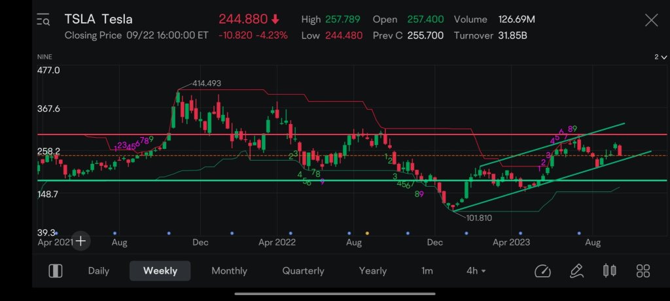670x301 pixels.
Task: Switch to the Yearly timeframe
Action: point(372,271)
